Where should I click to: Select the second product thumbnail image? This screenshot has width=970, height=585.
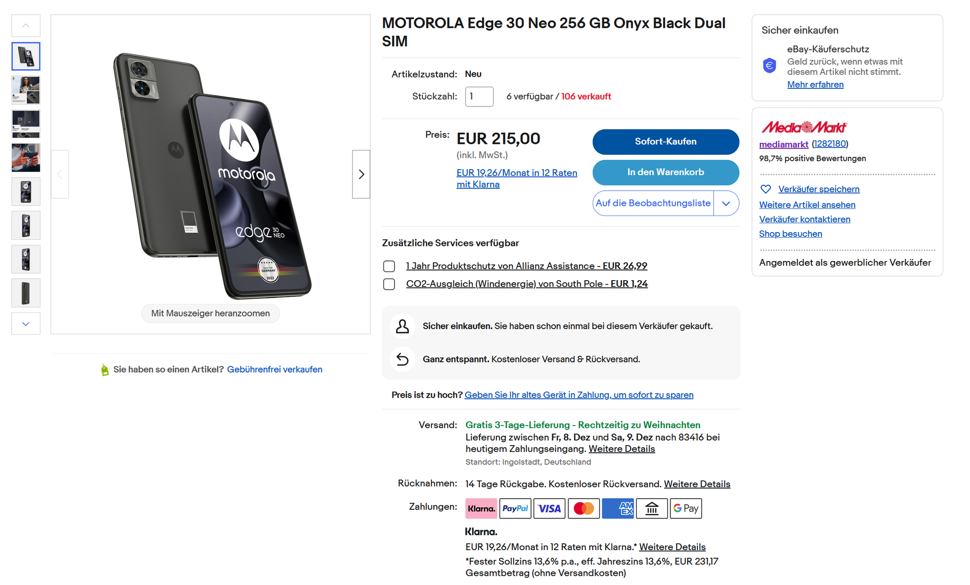click(x=26, y=90)
